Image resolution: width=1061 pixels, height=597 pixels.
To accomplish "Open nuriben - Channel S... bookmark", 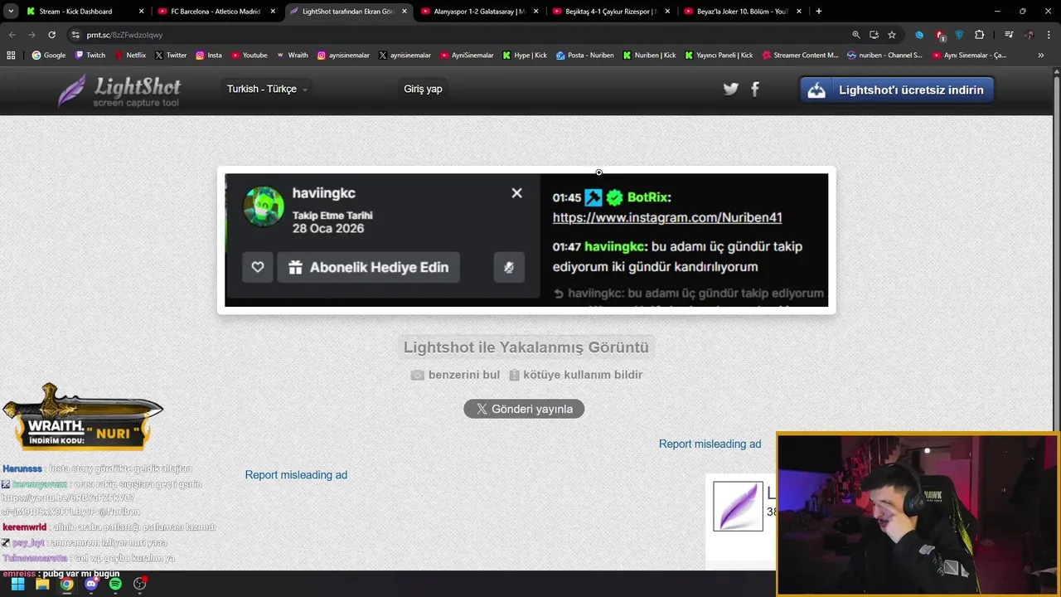I will pos(884,56).
